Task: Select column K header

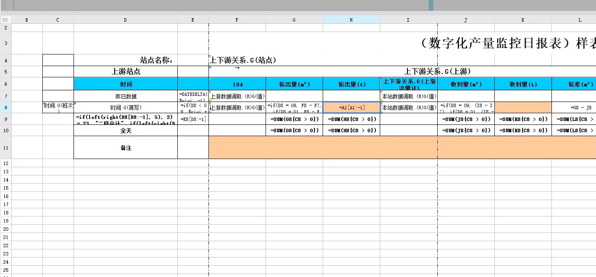Action: tap(523, 19)
